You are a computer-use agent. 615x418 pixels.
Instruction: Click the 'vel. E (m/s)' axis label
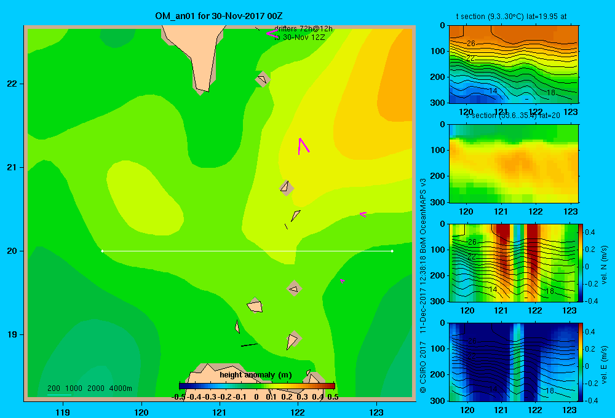point(604,365)
